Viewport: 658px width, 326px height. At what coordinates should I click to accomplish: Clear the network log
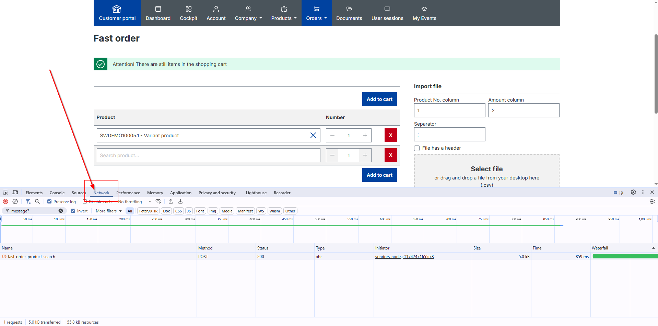click(15, 201)
